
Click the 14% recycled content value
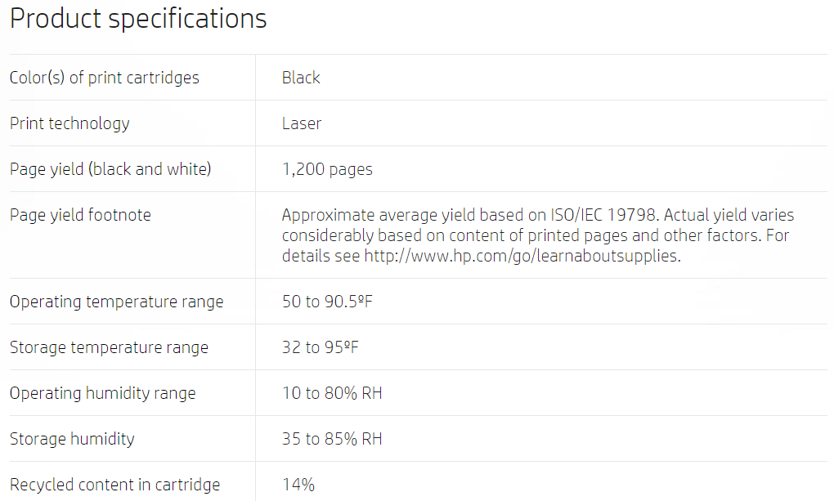point(298,485)
